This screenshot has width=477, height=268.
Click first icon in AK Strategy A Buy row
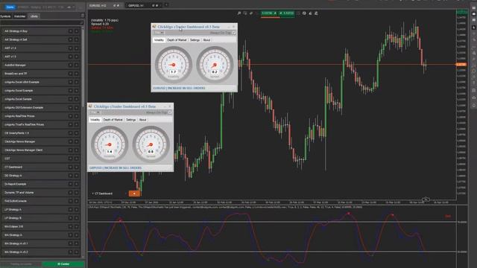70,31
